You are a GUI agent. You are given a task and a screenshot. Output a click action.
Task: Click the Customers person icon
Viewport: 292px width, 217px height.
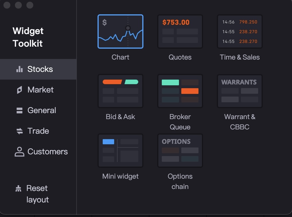(x=20, y=152)
